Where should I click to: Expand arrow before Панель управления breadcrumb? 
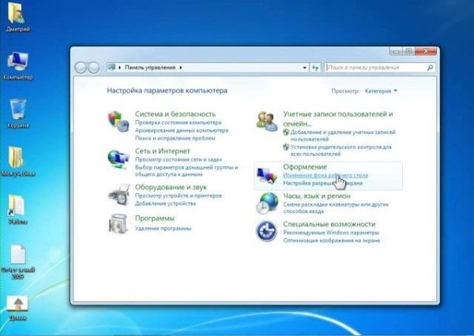(x=120, y=68)
